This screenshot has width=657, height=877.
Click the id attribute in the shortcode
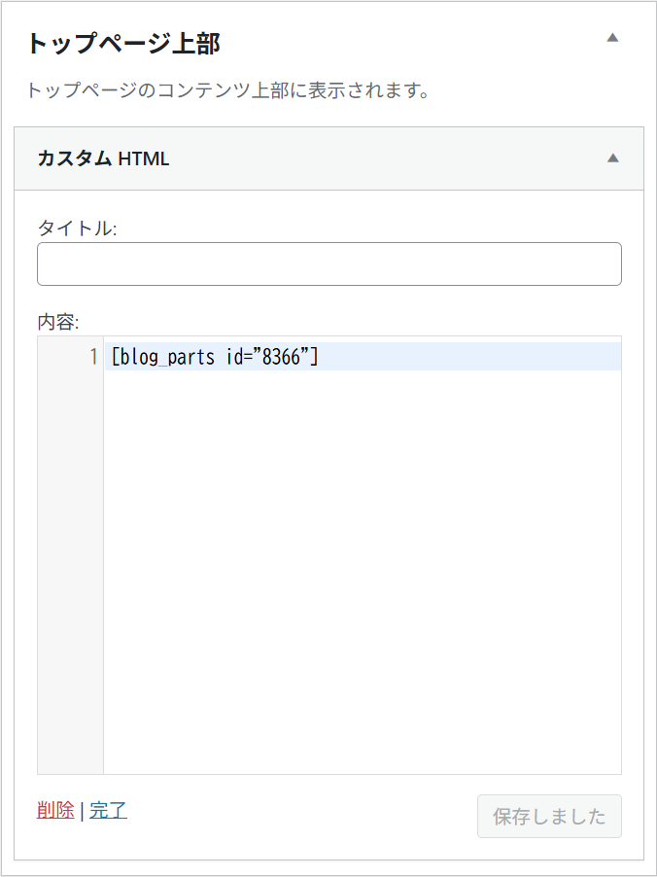(236, 358)
